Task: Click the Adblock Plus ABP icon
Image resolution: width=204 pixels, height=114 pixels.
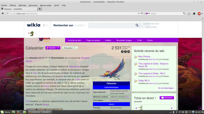Action: [x=199, y=13]
